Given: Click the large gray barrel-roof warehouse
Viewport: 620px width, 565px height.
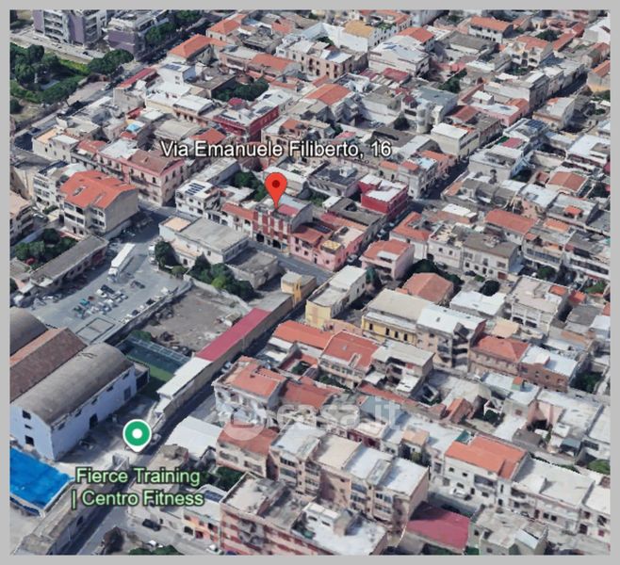Looking at the screenshot, I should pos(75,380).
